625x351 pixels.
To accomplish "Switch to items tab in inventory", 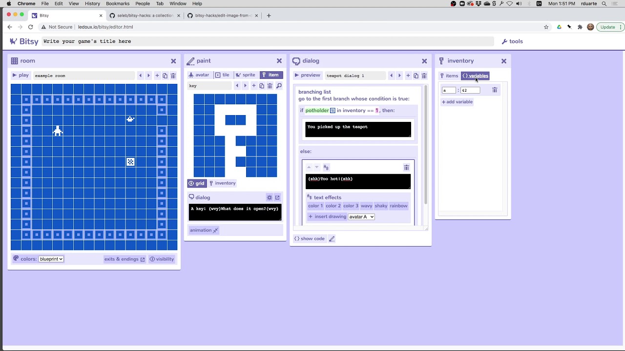I will 449,76.
